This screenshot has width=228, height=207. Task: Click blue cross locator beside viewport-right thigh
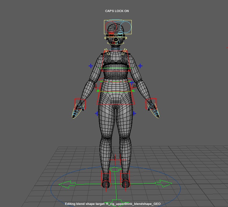pyautogui.click(x=134, y=113)
